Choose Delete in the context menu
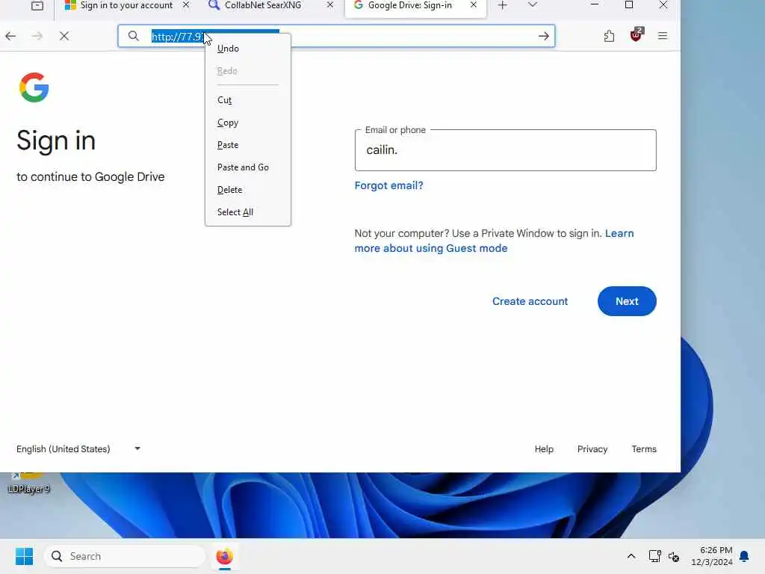 [248, 190]
